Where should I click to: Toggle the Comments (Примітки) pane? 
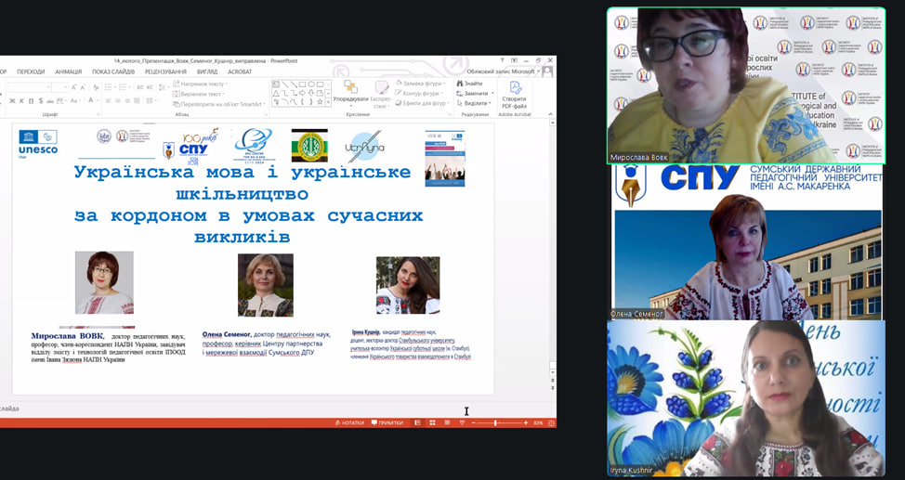click(387, 422)
